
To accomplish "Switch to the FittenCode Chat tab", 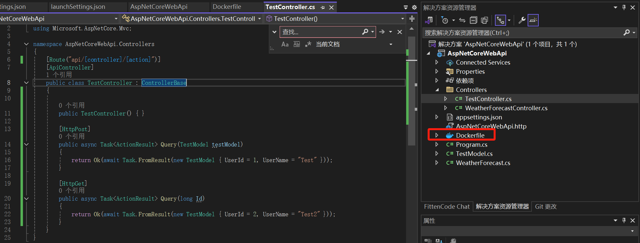I will click(447, 206).
